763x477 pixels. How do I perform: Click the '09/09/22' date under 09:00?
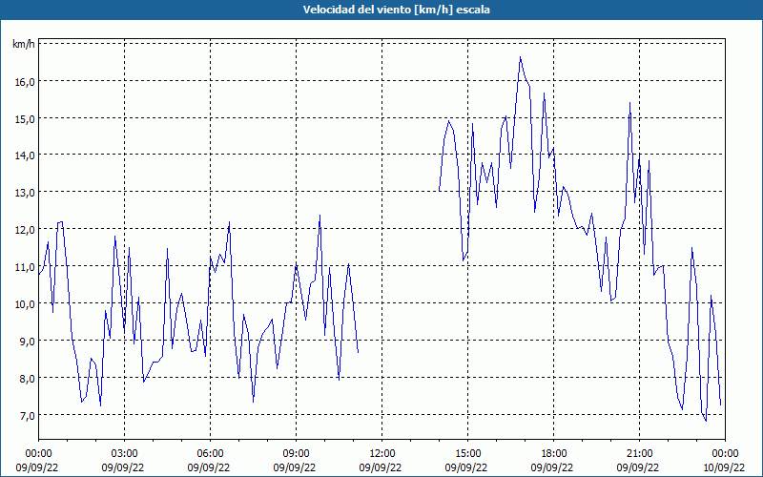295,467
